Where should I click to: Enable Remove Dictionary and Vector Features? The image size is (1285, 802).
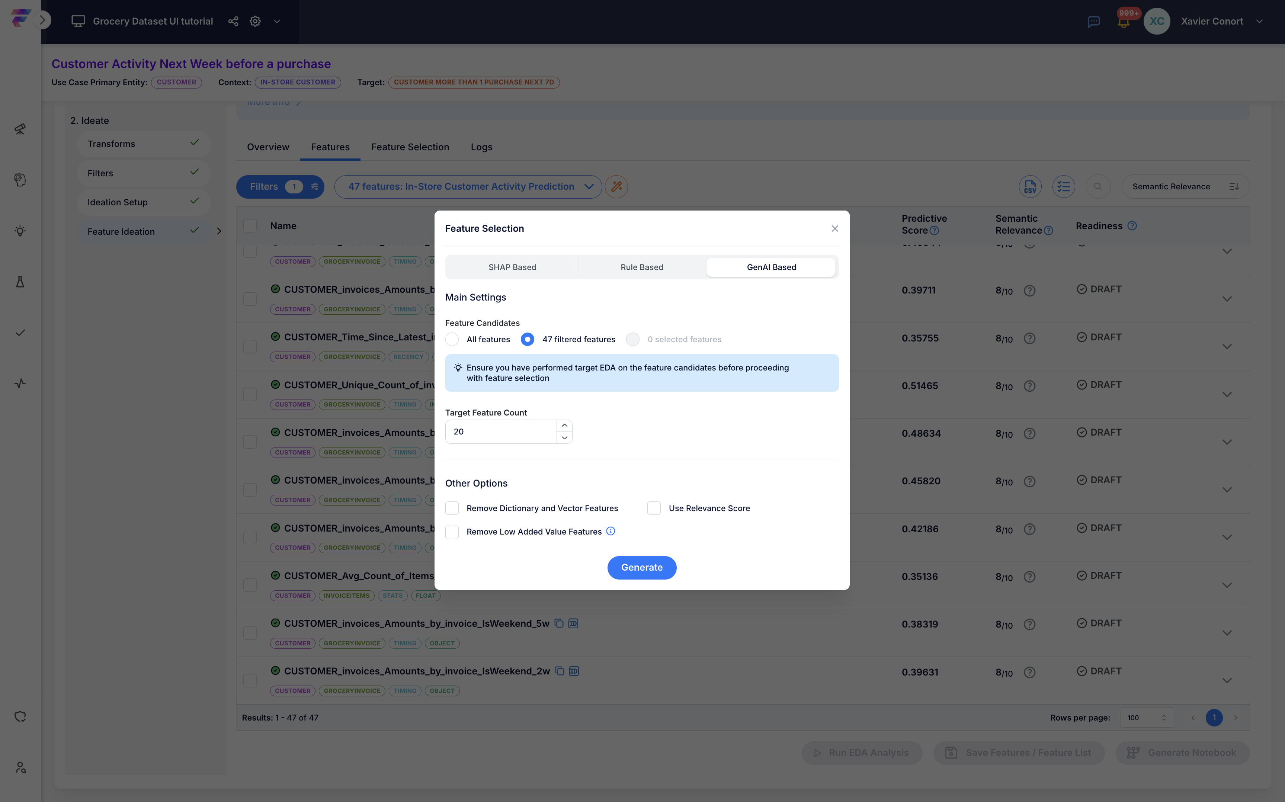pyautogui.click(x=452, y=508)
